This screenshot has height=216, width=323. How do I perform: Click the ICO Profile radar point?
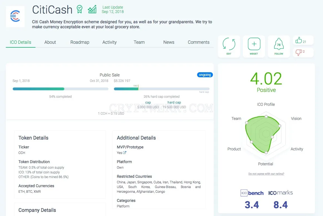click(266, 116)
